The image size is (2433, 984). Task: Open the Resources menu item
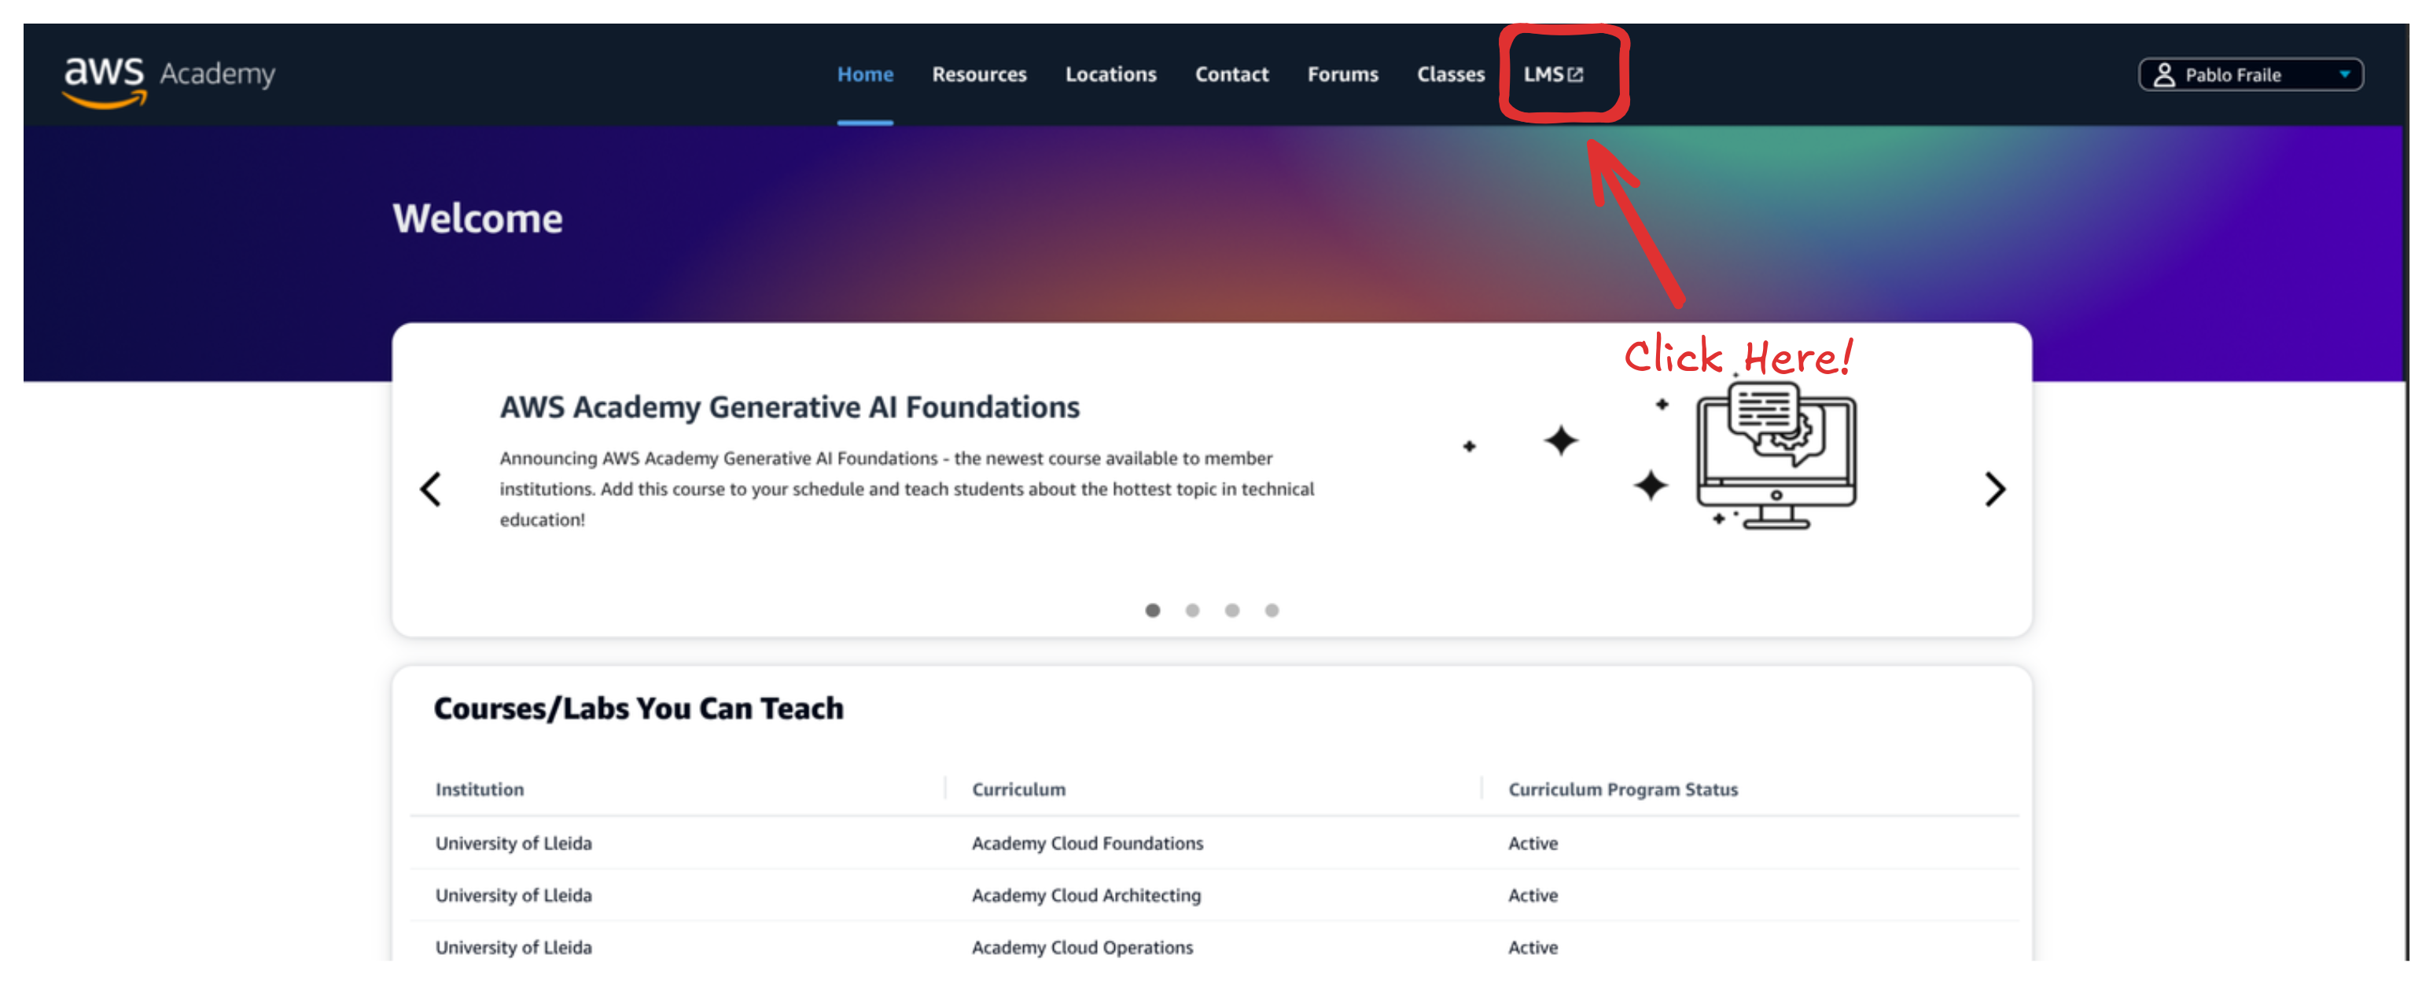point(978,75)
